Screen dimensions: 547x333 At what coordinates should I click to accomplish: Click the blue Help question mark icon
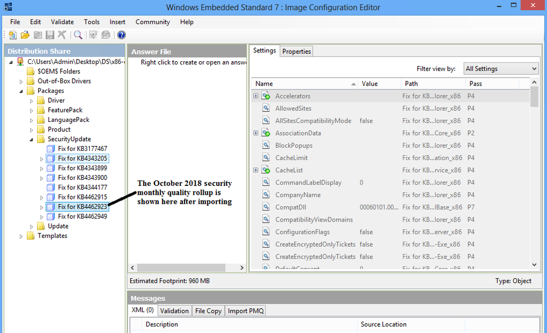click(121, 35)
